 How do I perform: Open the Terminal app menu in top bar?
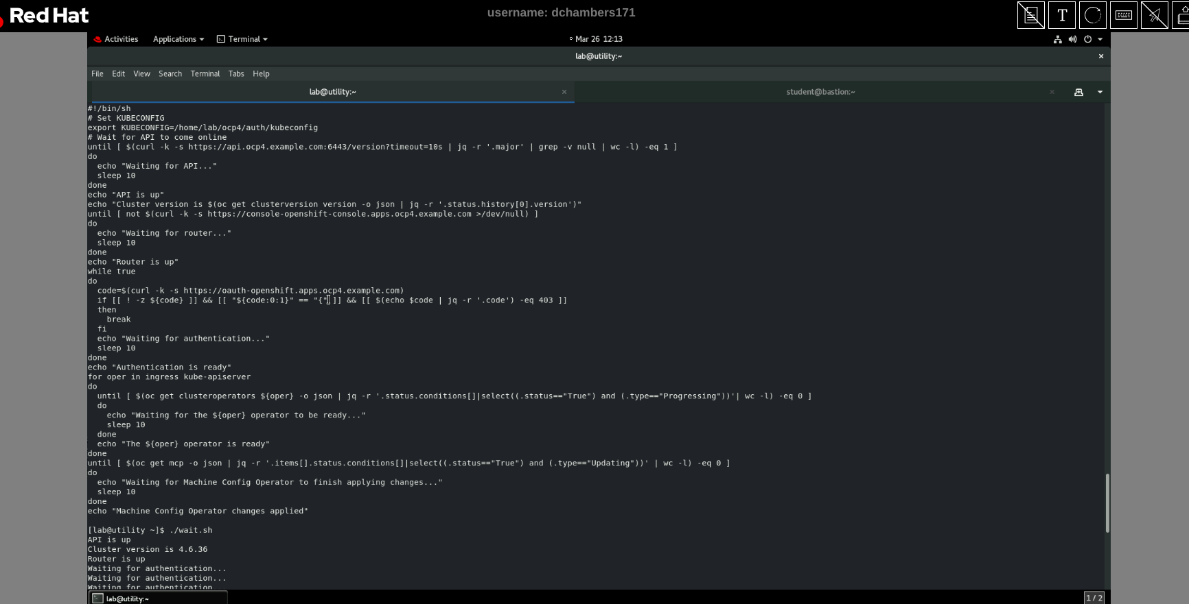(x=242, y=39)
